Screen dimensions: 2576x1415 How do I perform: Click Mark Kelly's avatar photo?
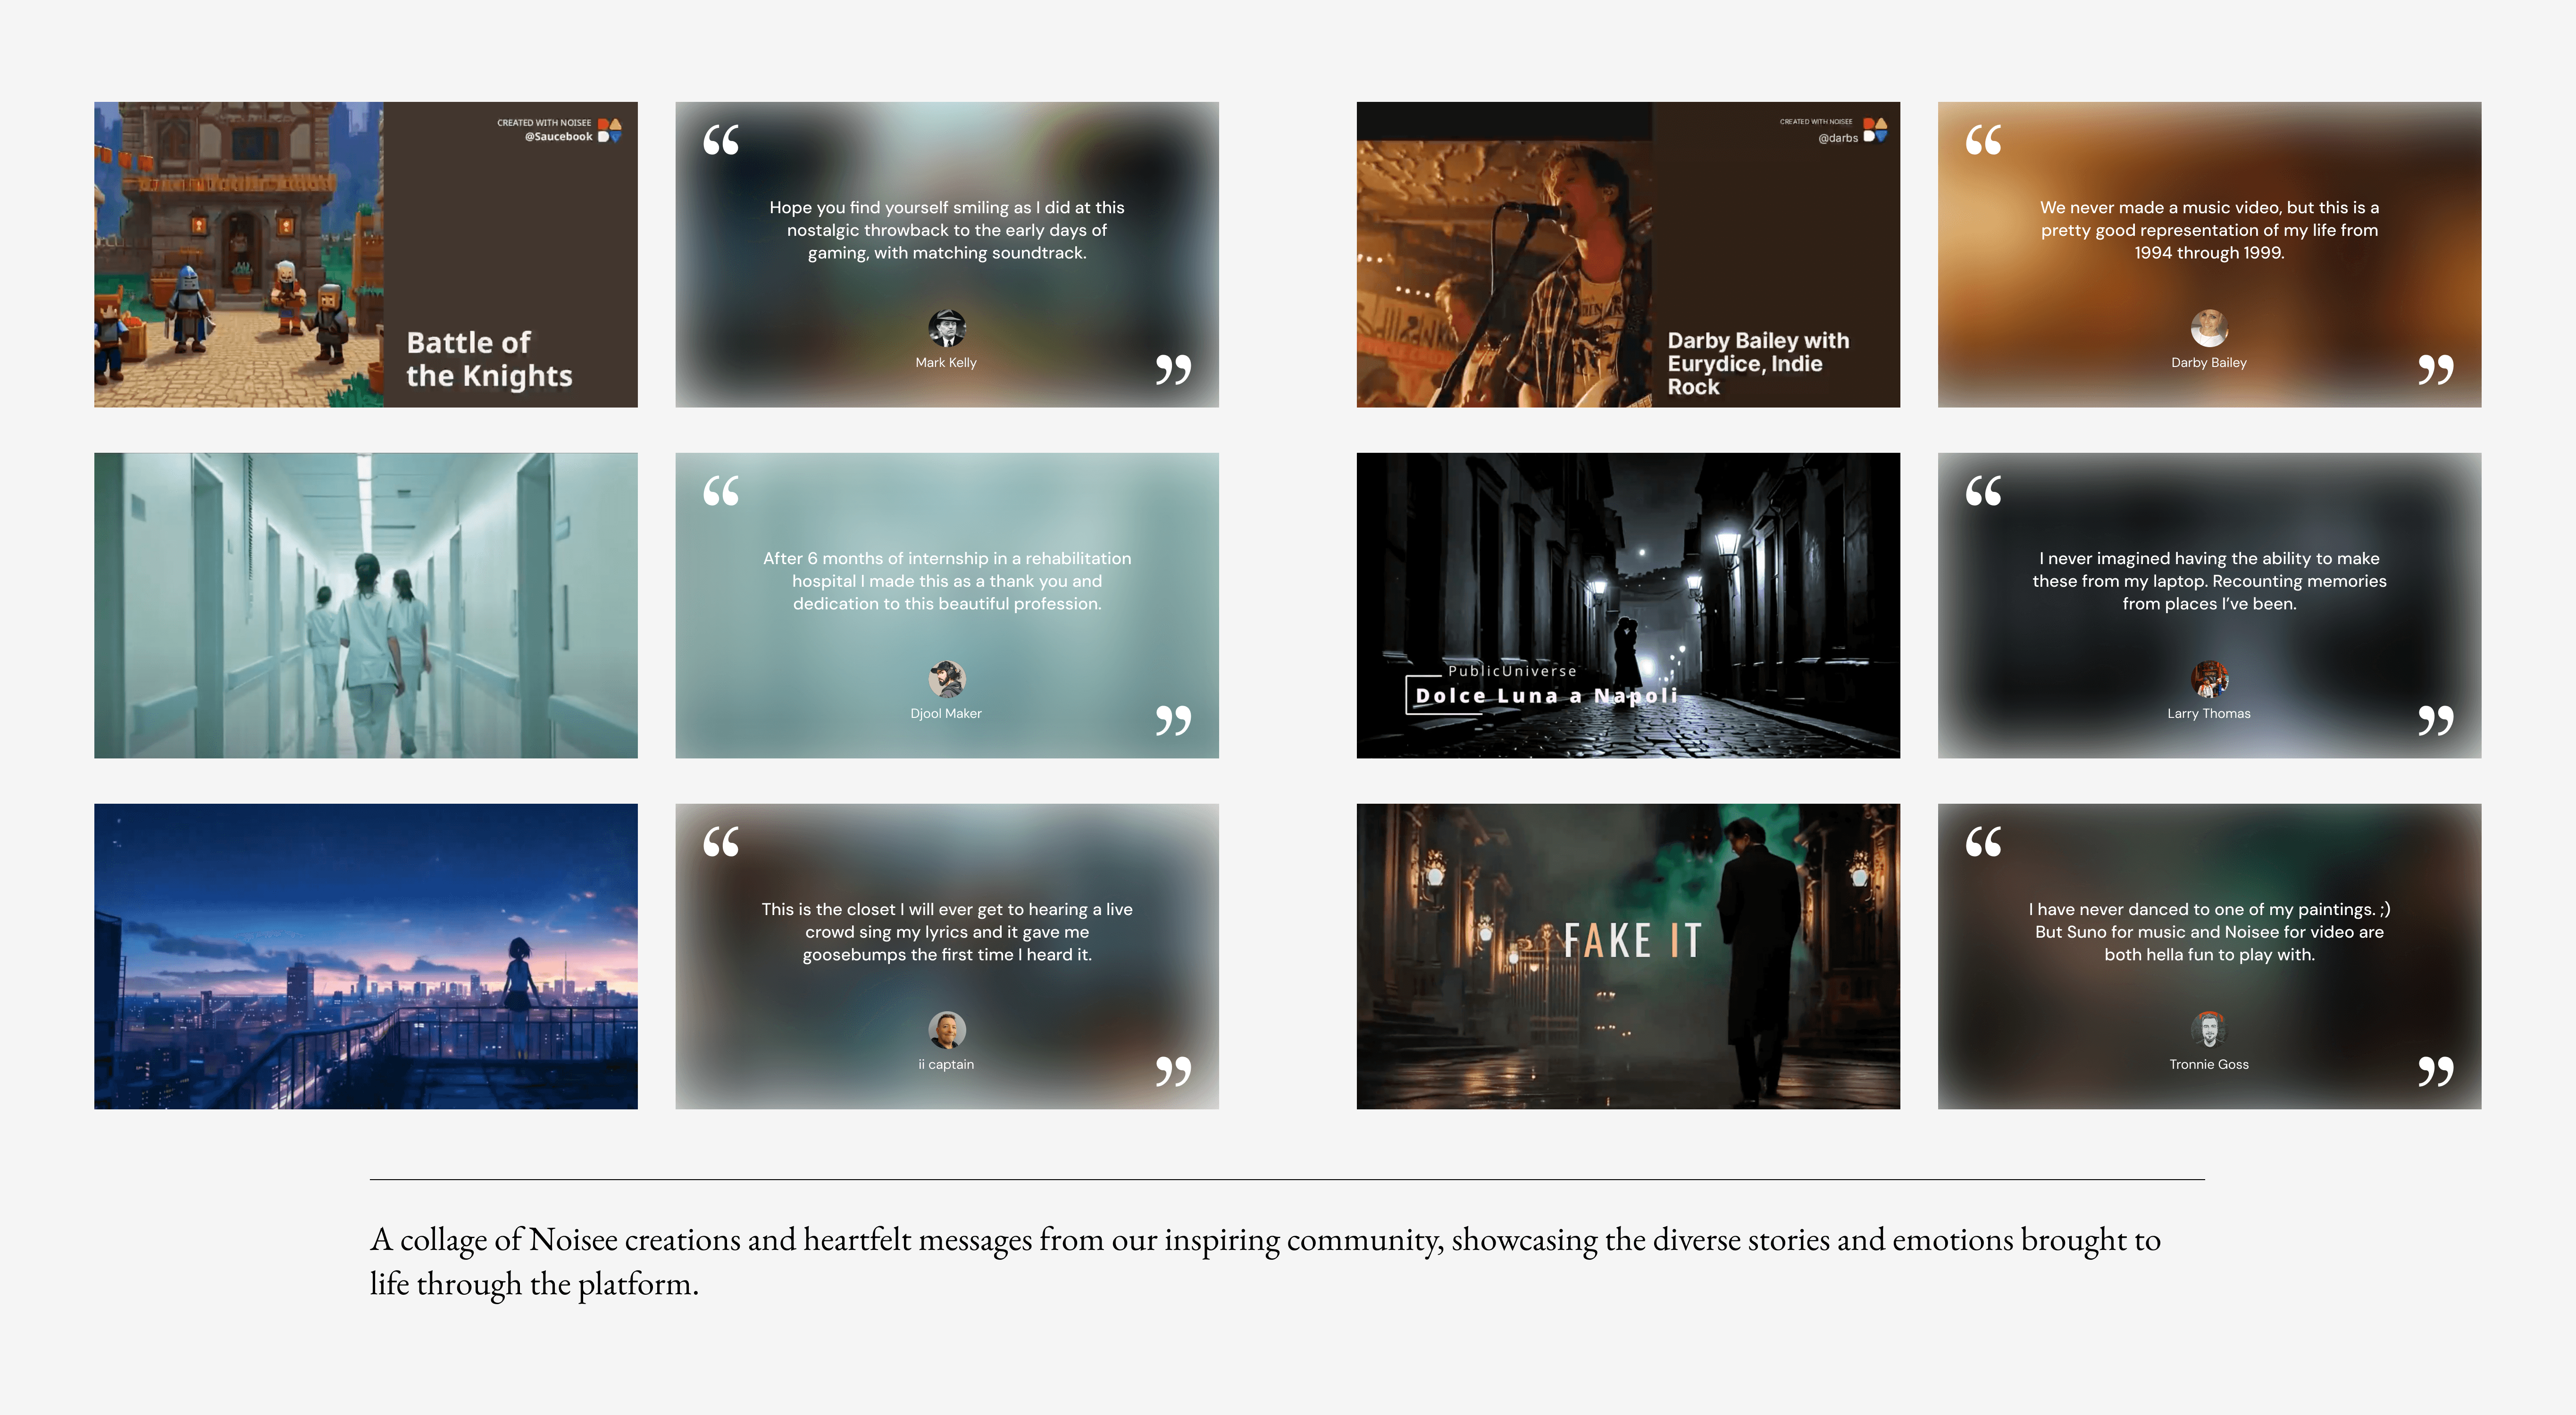click(x=946, y=328)
